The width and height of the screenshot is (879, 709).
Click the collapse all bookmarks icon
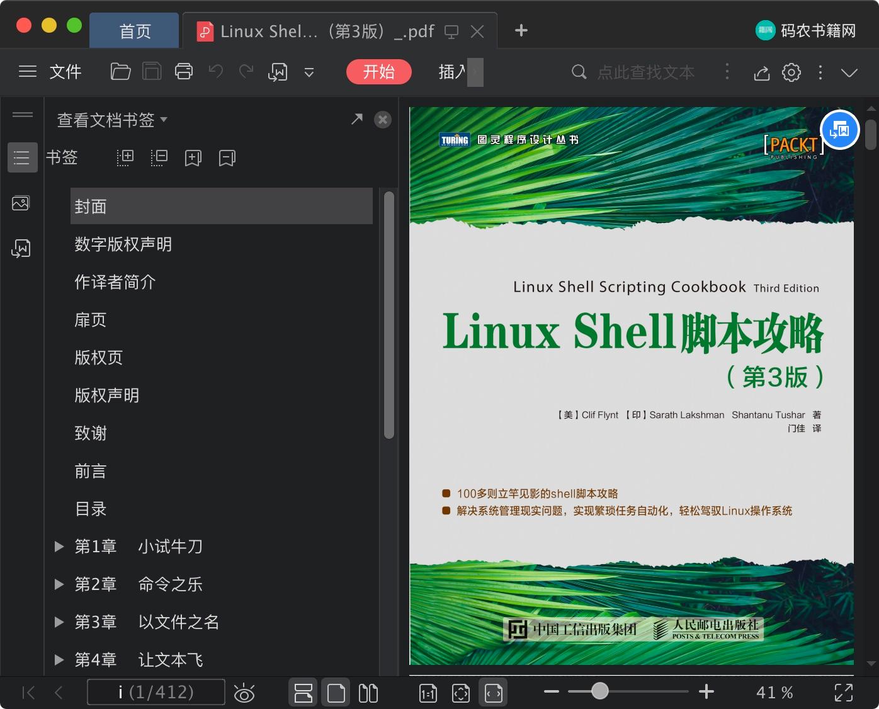pos(159,157)
